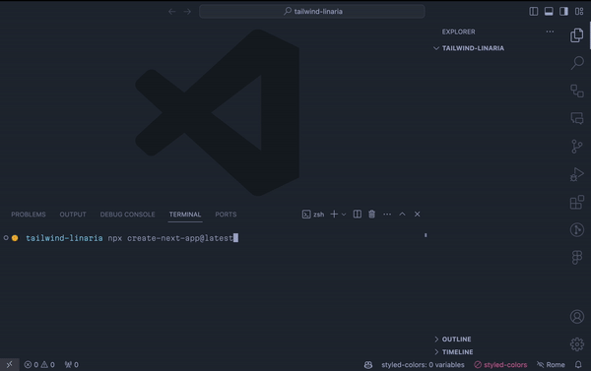Close the terminal panel
This screenshot has height=371, width=591.
tap(418, 214)
